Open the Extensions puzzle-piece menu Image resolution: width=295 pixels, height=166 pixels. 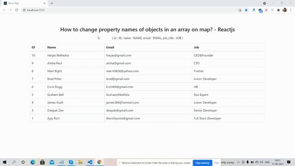point(278,10)
